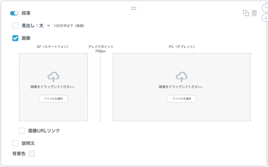Click ファイルを選択 in the PC area
This screenshot has height=167, width=268.
[182, 98]
